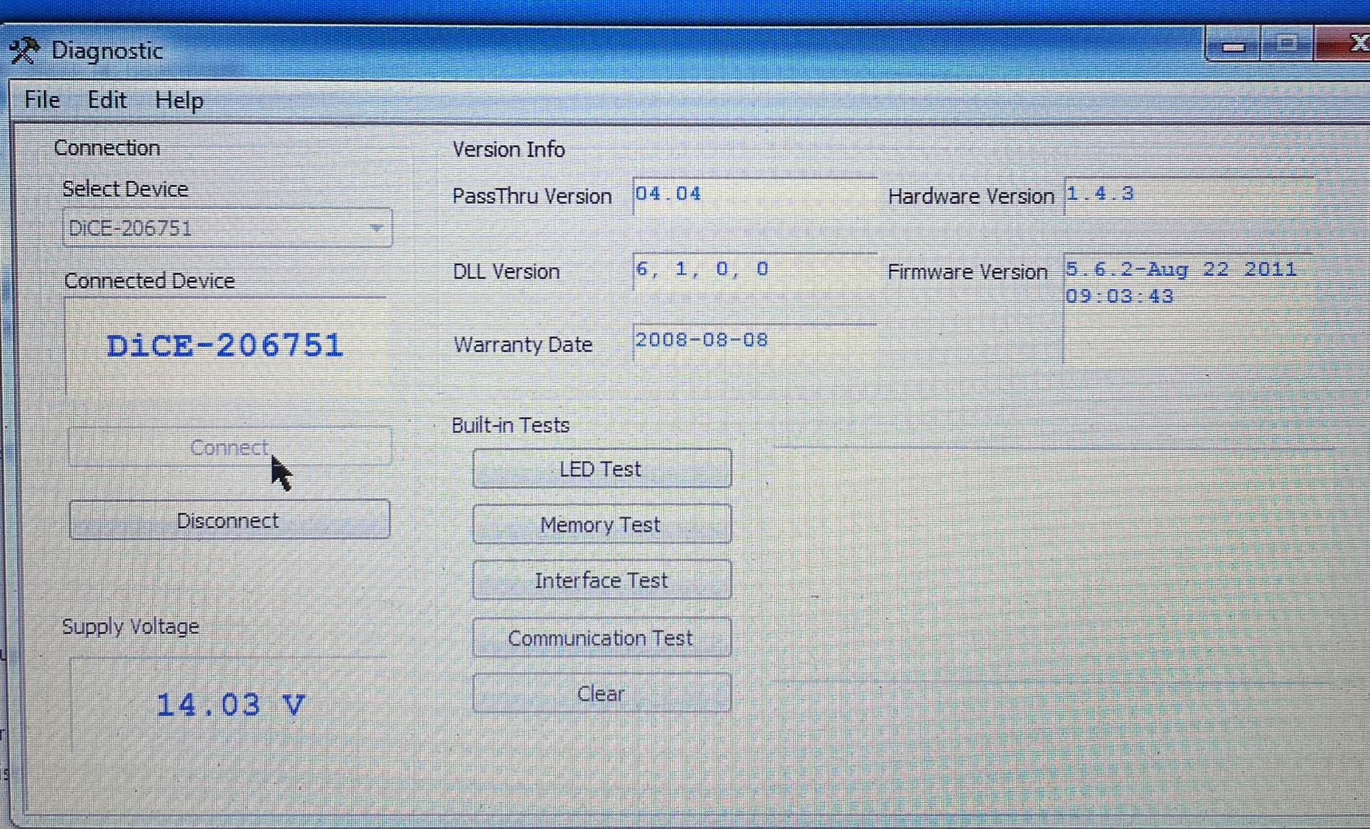The height and width of the screenshot is (829, 1370).
Task: Start the Memory Test
Action: point(601,525)
